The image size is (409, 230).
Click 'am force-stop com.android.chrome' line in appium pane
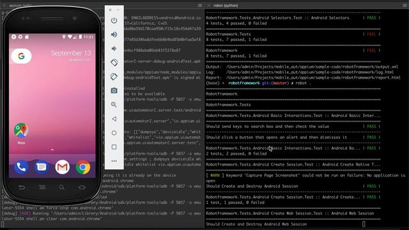coord(57,208)
